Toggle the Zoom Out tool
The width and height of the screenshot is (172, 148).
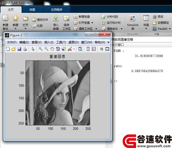point(46,49)
